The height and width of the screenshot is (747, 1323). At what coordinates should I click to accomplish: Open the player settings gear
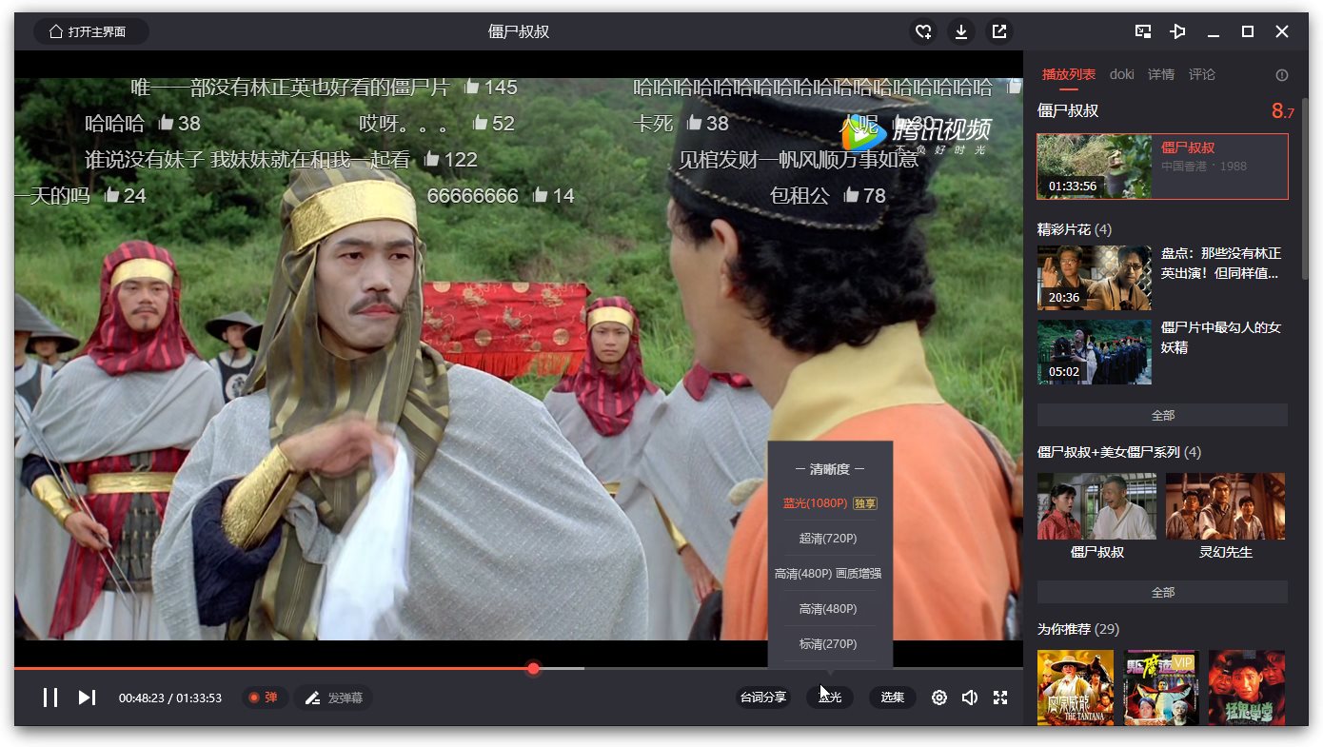[938, 698]
